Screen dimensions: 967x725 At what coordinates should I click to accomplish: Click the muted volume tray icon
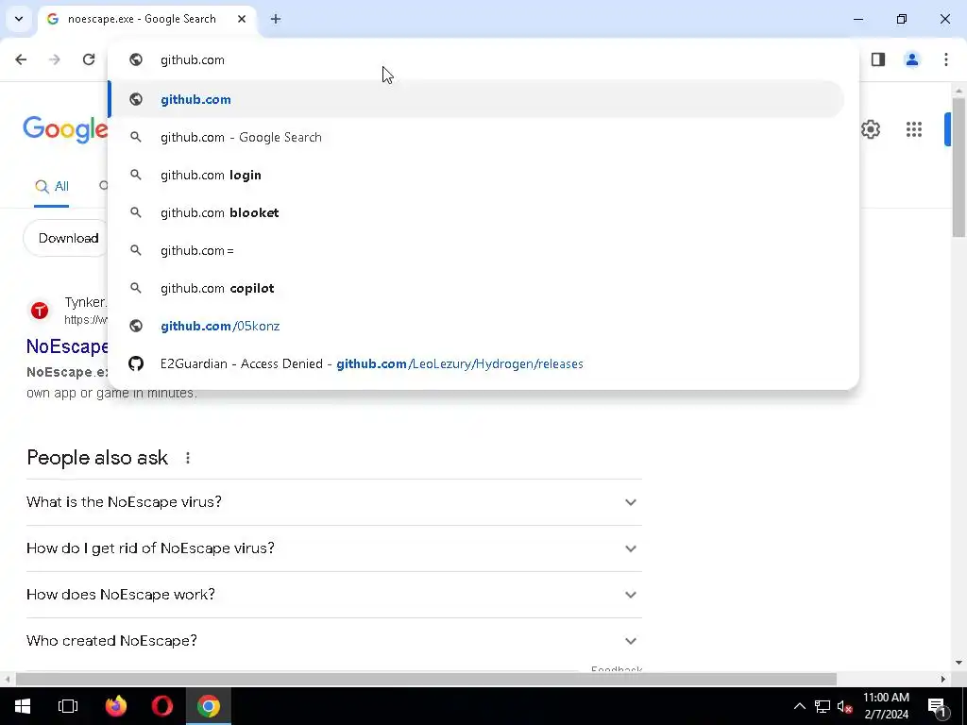pyautogui.click(x=845, y=706)
